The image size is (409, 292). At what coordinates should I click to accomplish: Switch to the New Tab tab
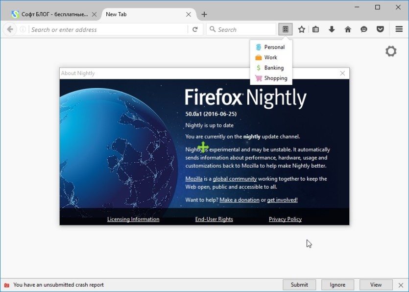pos(148,14)
